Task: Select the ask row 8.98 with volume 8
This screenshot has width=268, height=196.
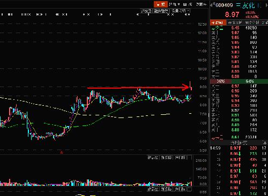Action: (239, 76)
